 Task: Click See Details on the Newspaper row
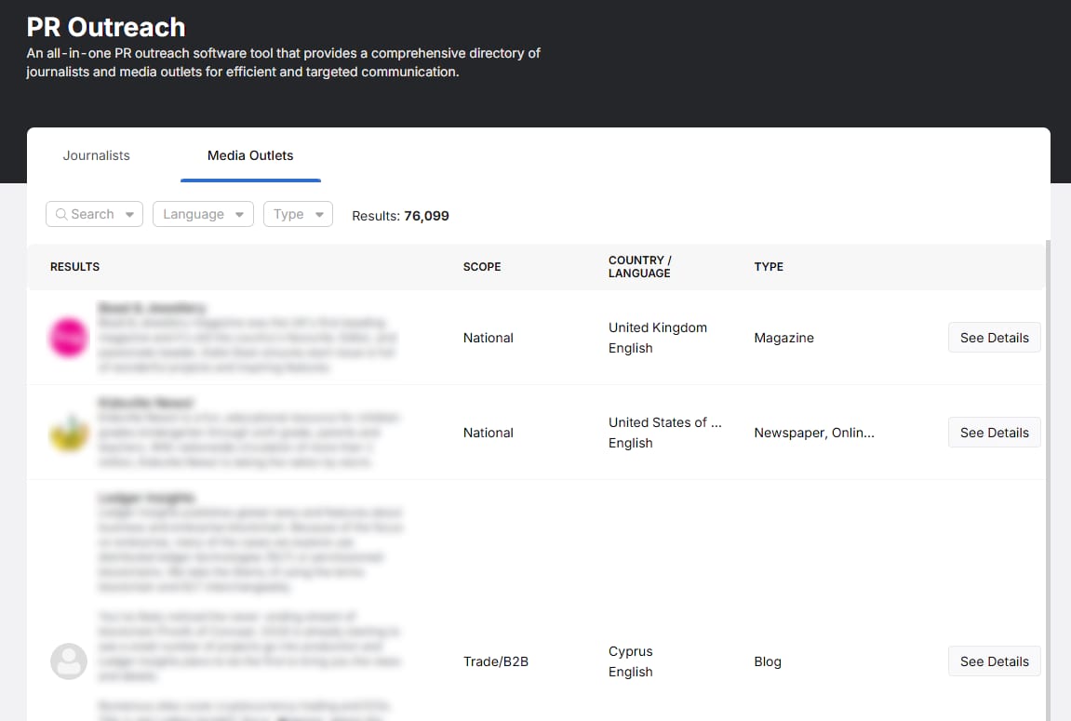tap(994, 432)
